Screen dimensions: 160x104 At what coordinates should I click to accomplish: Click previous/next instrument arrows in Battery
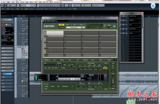click(83, 27)
